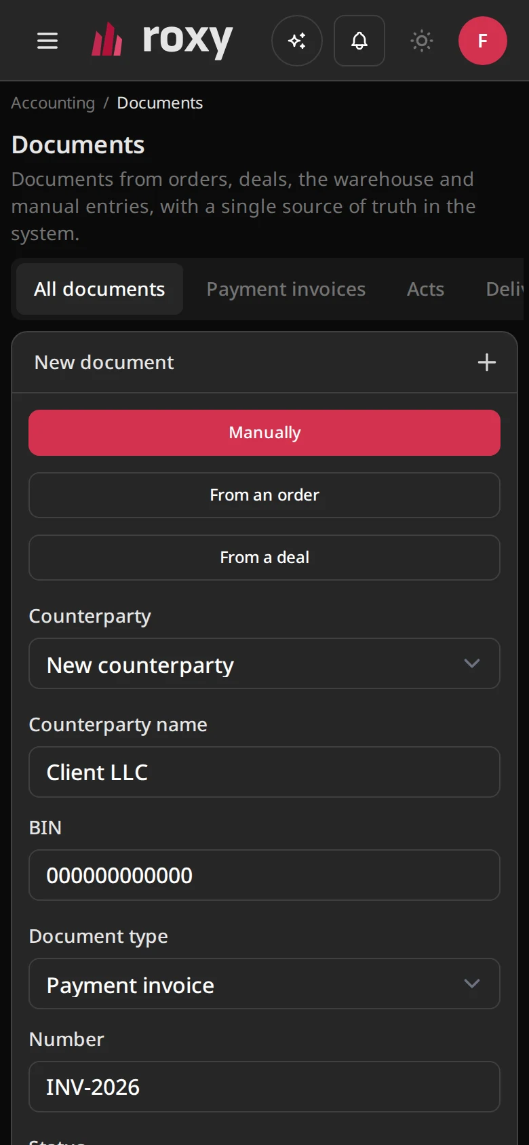Viewport: 529px width, 1145px height.
Task: Select the All documents tab
Action: click(100, 289)
